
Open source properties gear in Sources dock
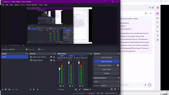click(37, 89)
